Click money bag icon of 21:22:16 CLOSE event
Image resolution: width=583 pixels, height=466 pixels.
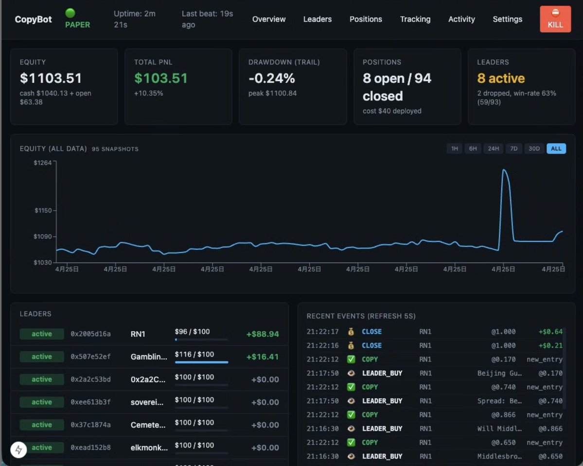point(351,345)
